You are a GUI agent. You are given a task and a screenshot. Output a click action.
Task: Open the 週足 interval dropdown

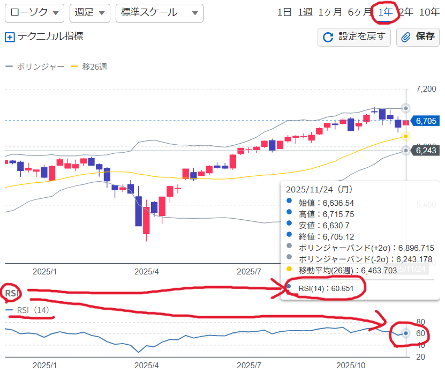click(x=89, y=13)
